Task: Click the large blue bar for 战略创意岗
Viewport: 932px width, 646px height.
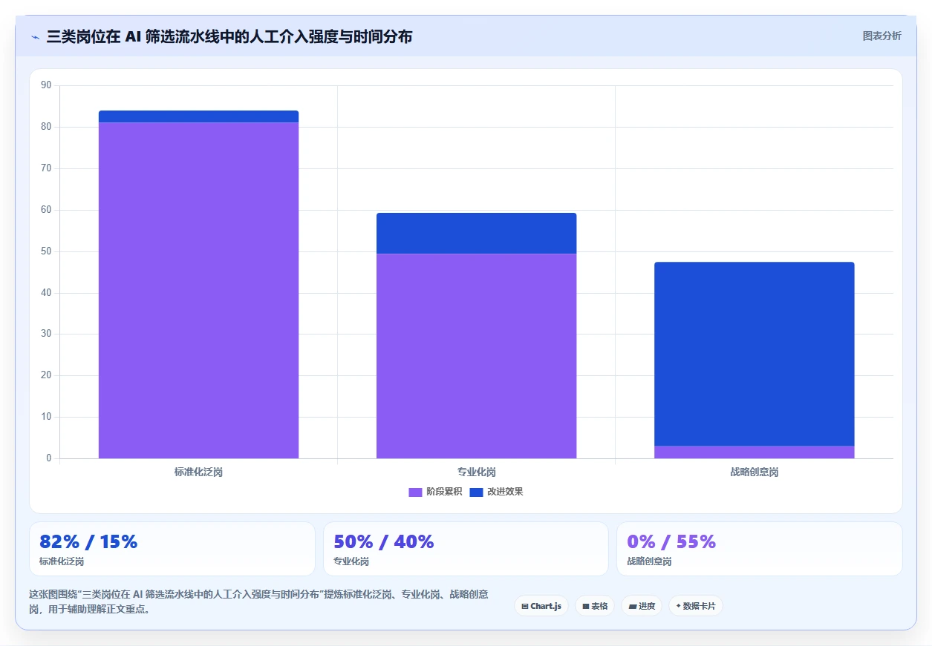Action: (x=754, y=354)
